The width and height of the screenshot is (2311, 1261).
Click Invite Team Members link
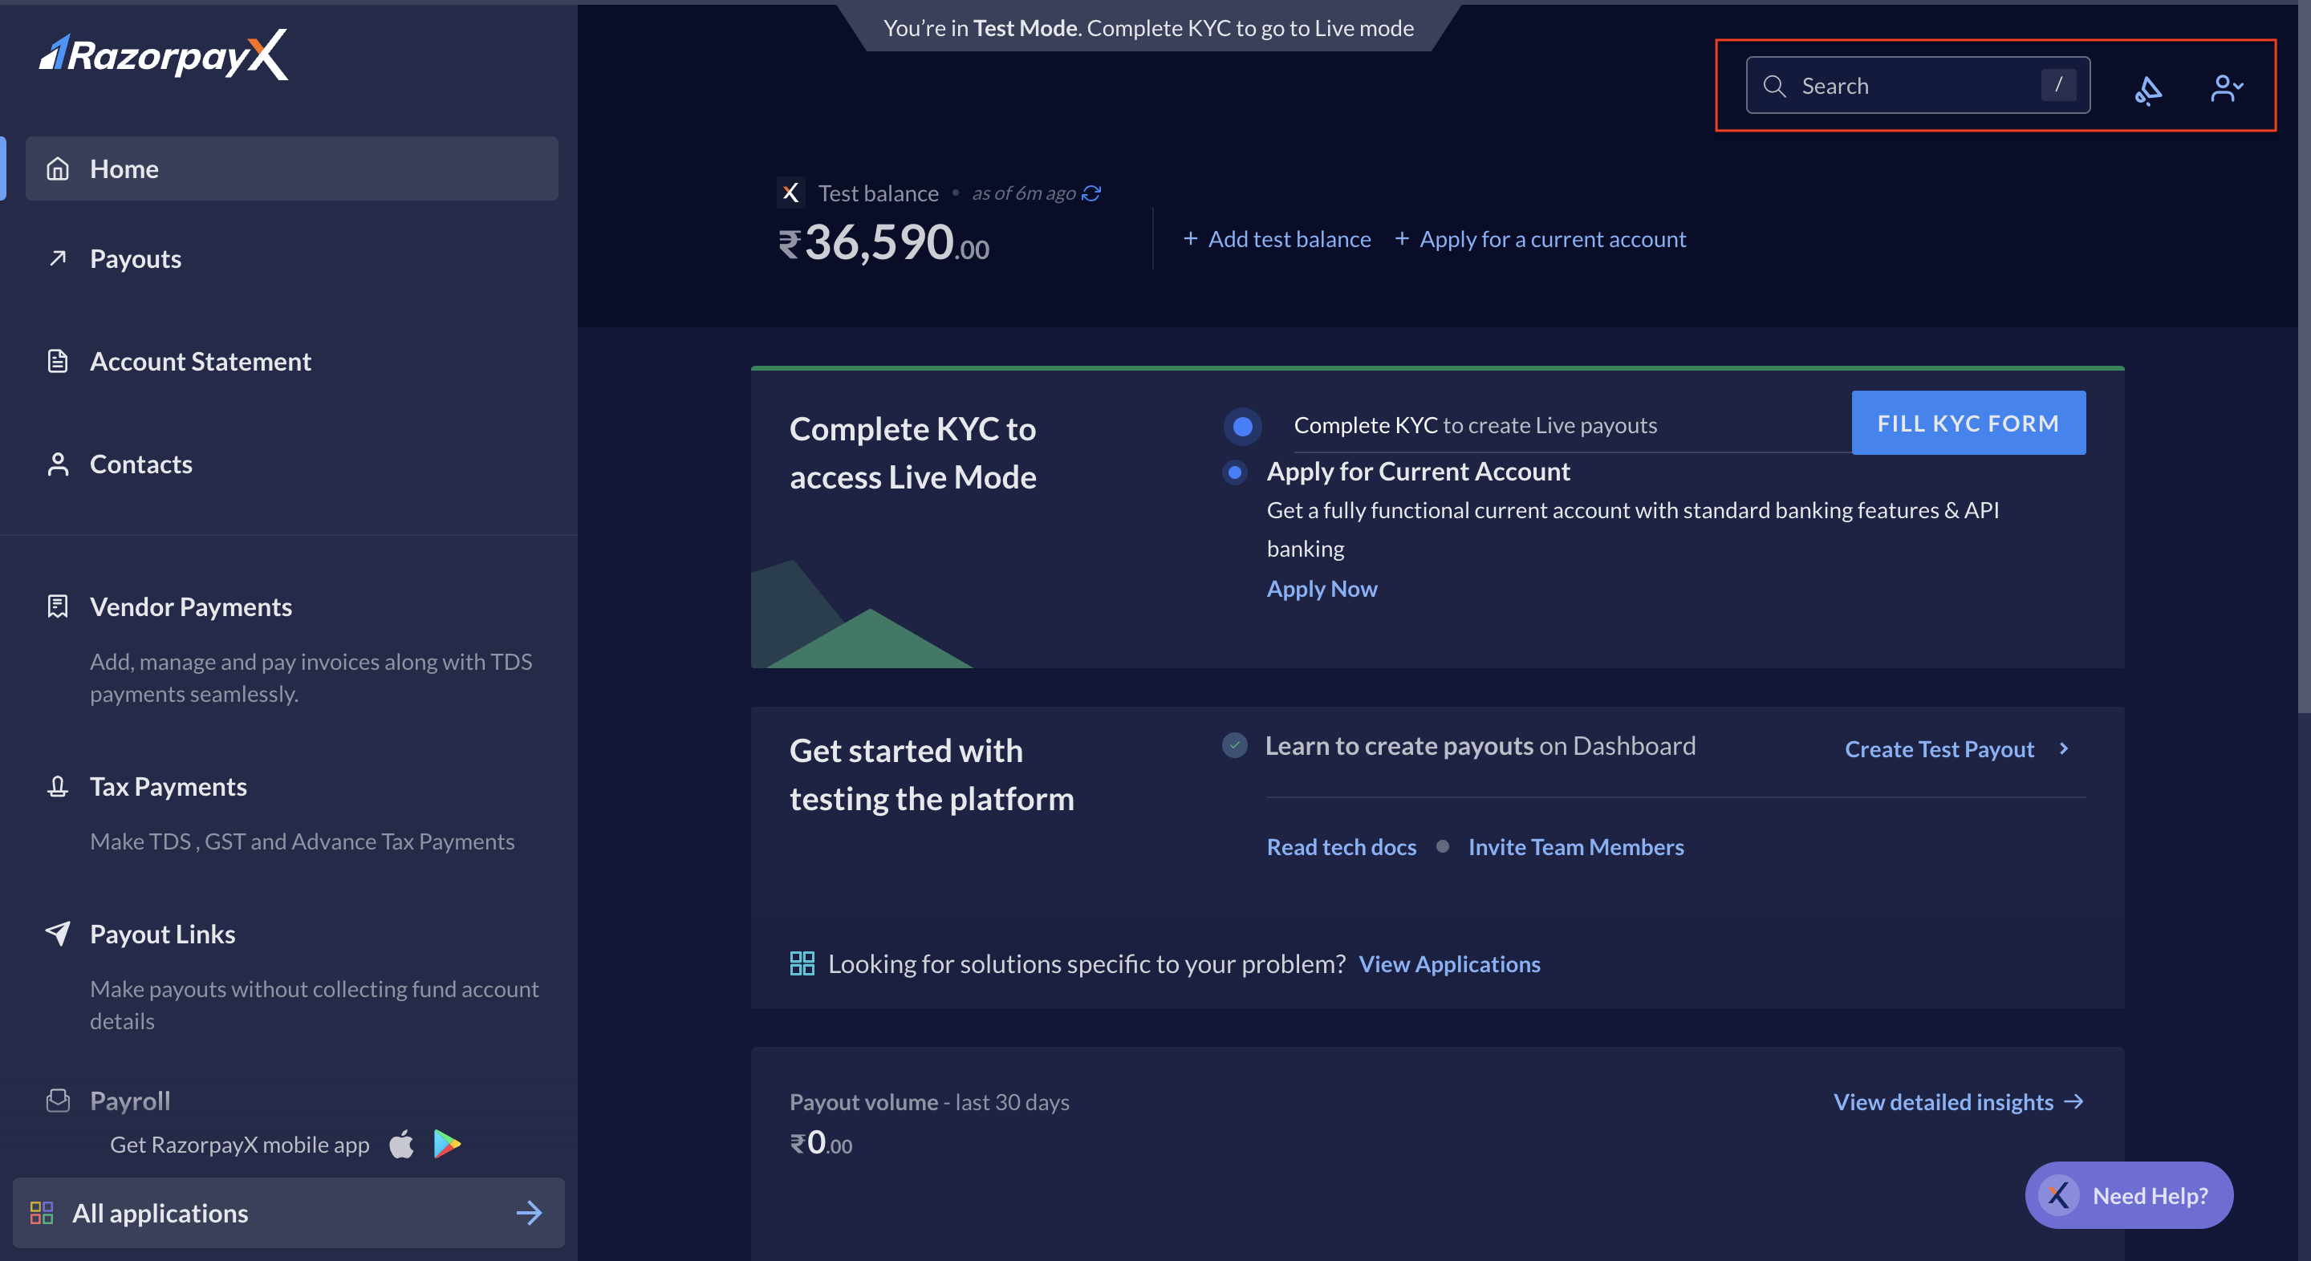point(1575,846)
